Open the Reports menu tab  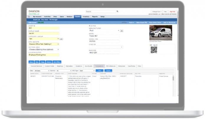pyautogui.click(x=95, y=17)
